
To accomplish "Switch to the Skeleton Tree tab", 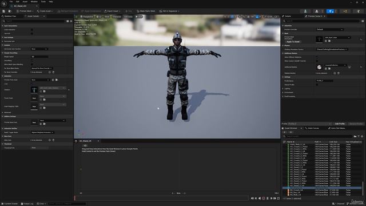I will tap(10, 16).
